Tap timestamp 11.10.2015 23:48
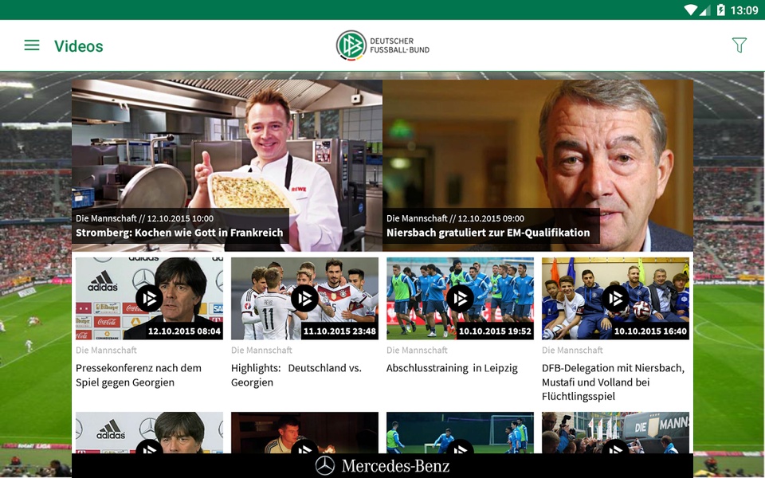The width and height of the screenshot is (765, 478). click(x=339, y=331)
